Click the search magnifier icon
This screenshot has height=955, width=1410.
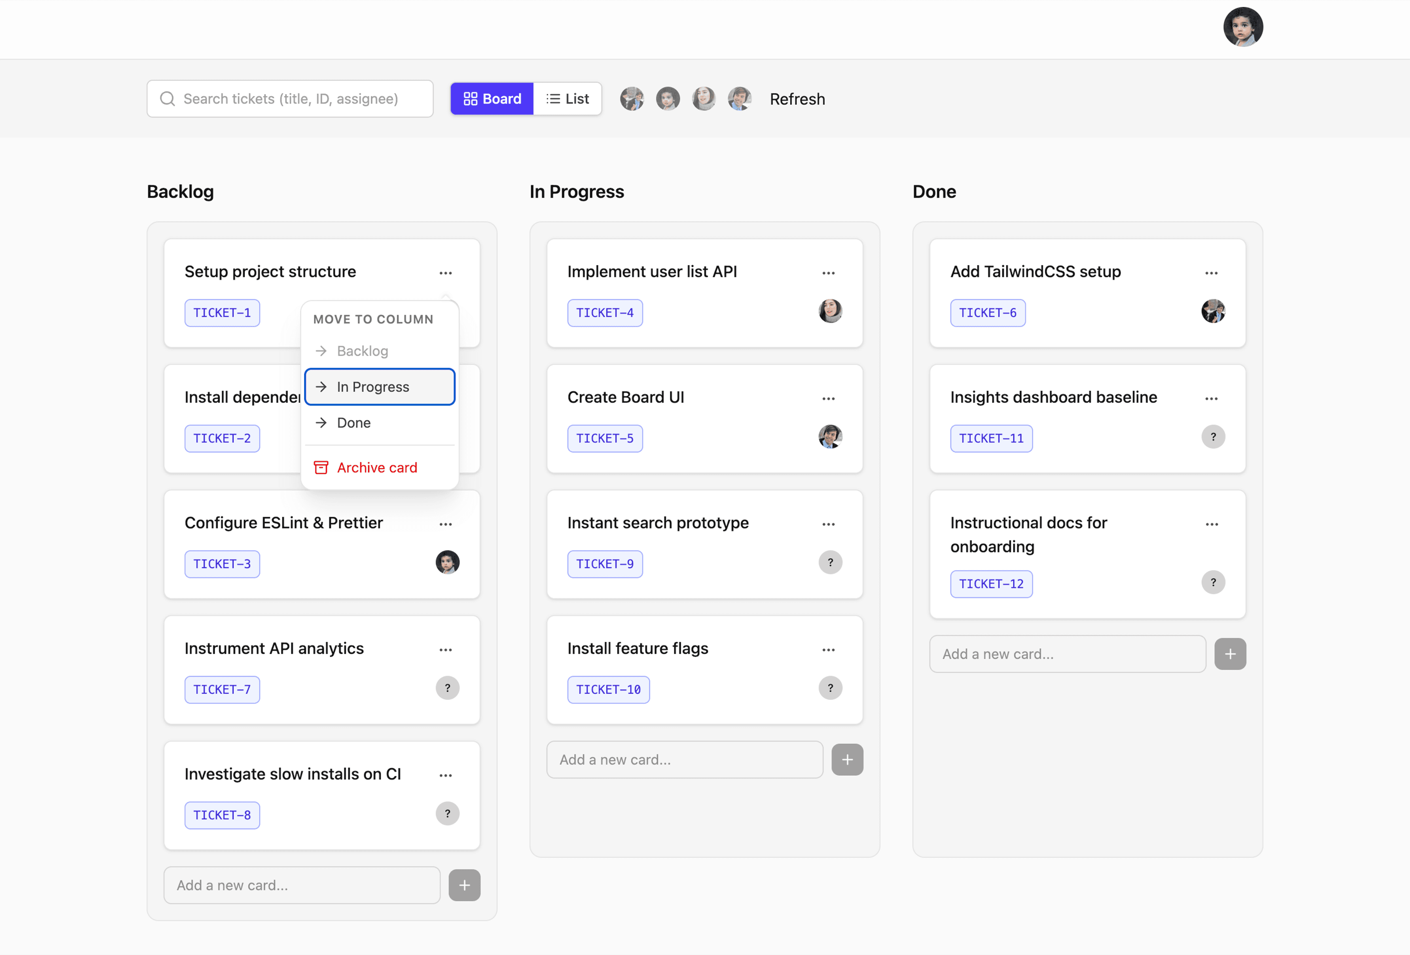168,98
